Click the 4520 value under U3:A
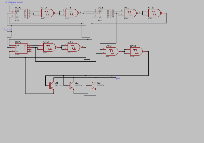Screen dimensions: 204x143 17,55
